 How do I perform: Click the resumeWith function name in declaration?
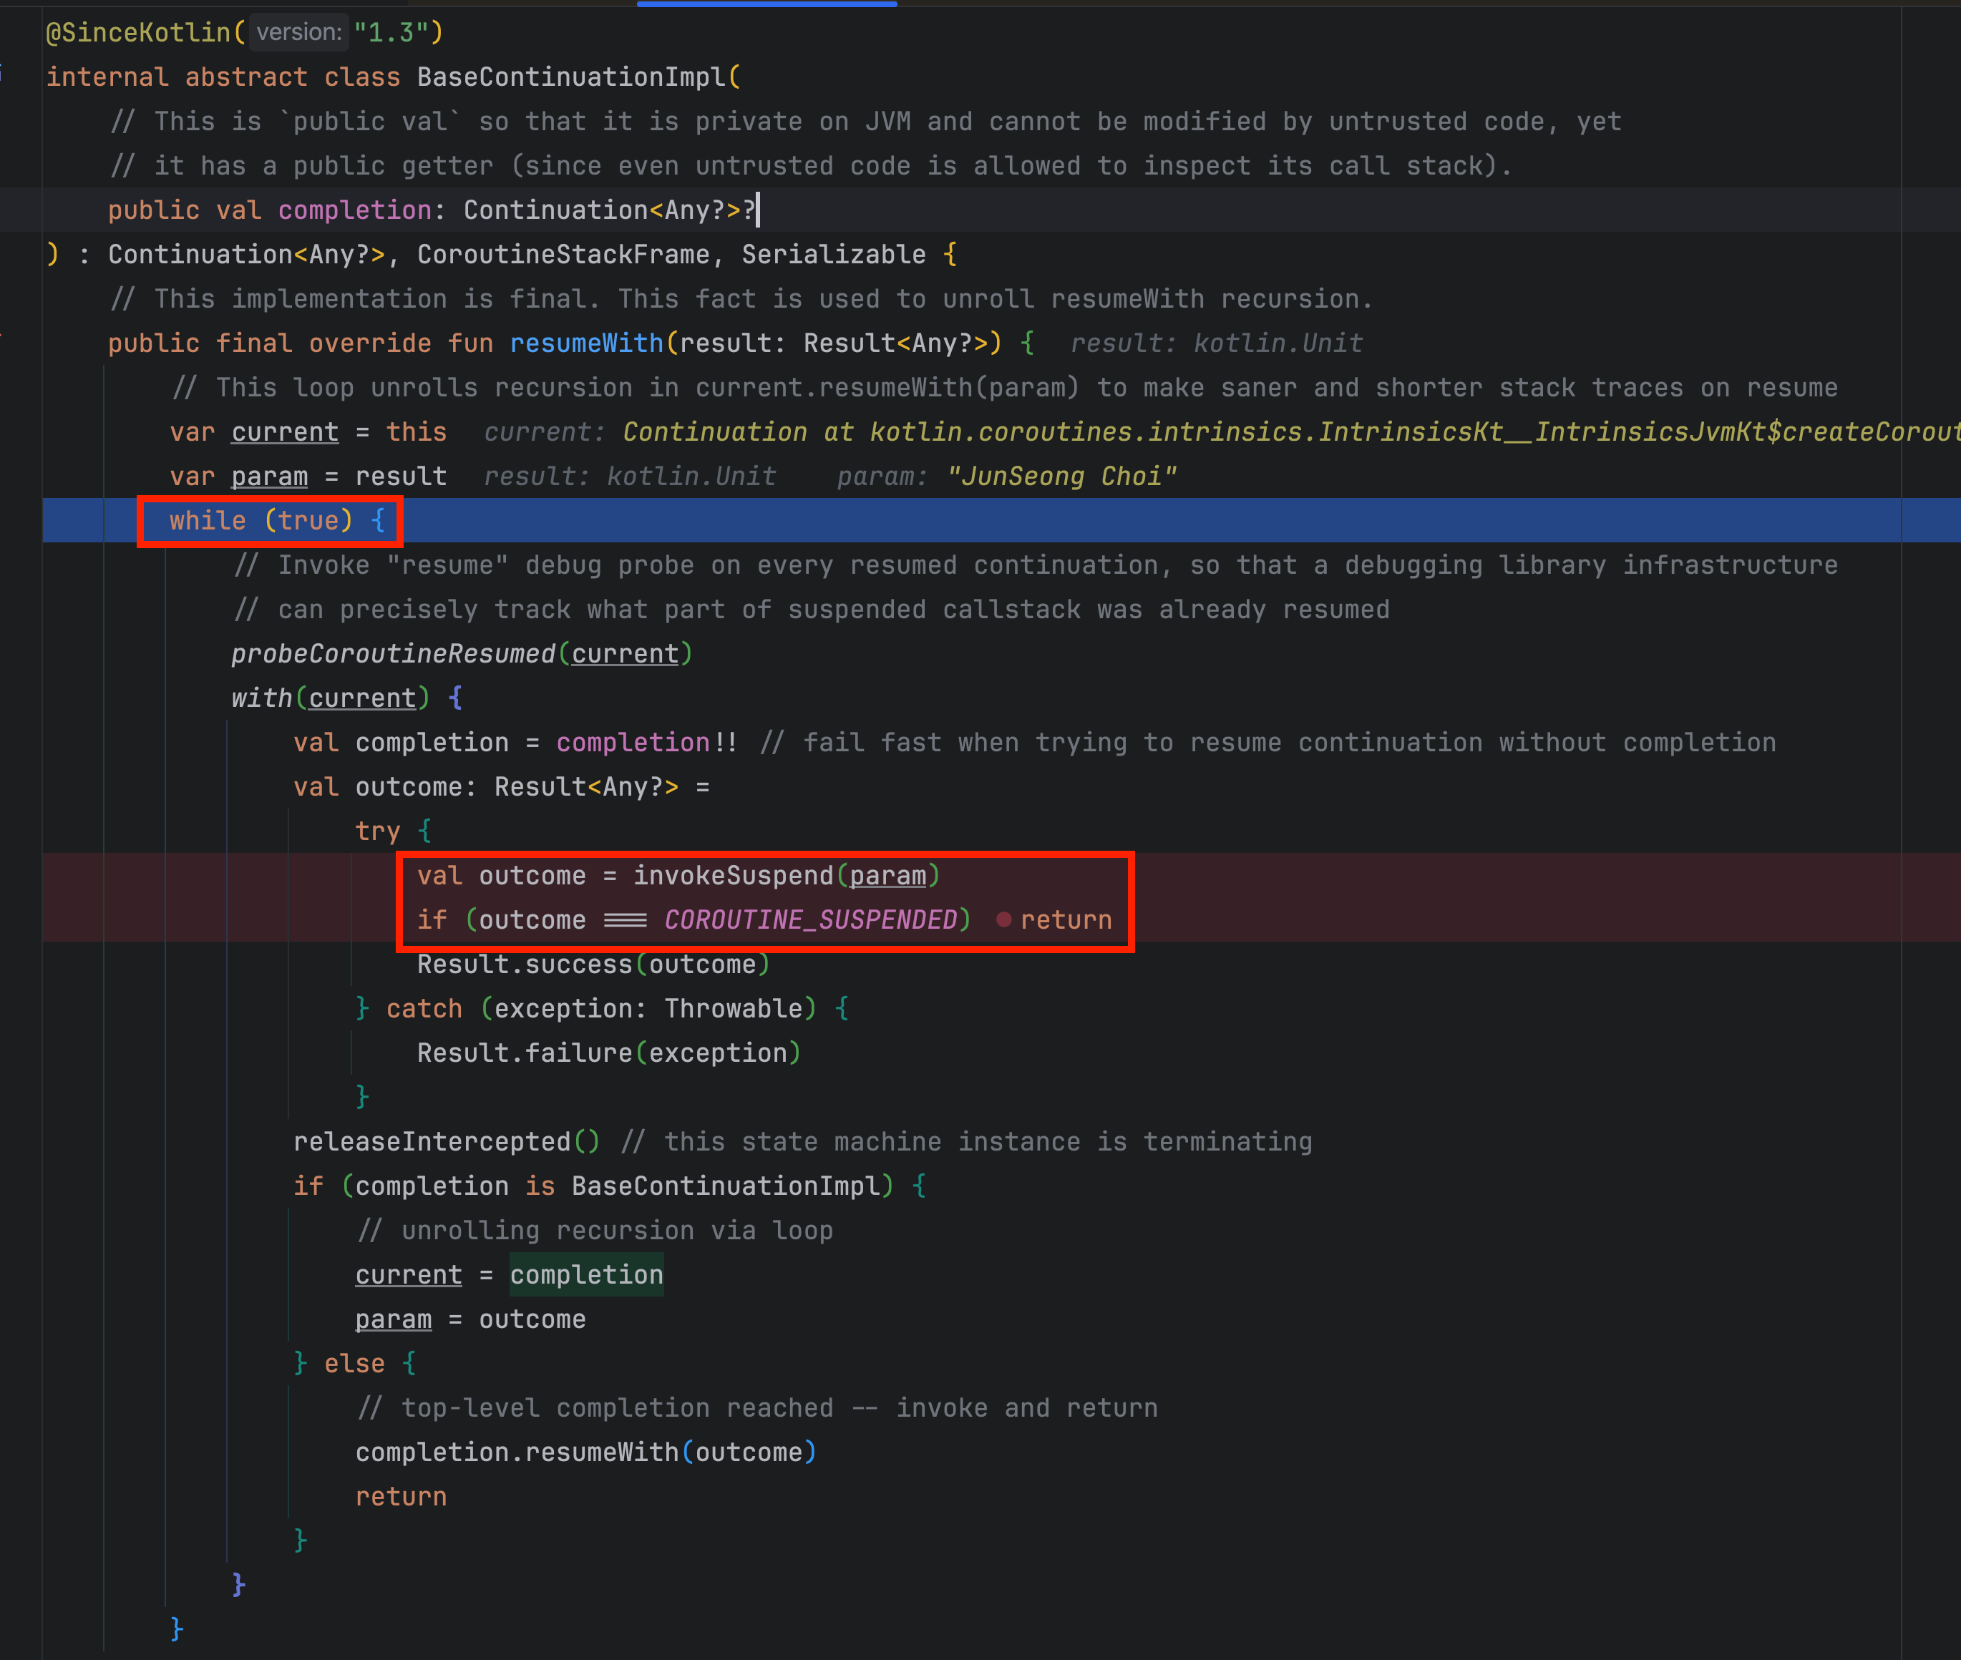click(587, 343)
